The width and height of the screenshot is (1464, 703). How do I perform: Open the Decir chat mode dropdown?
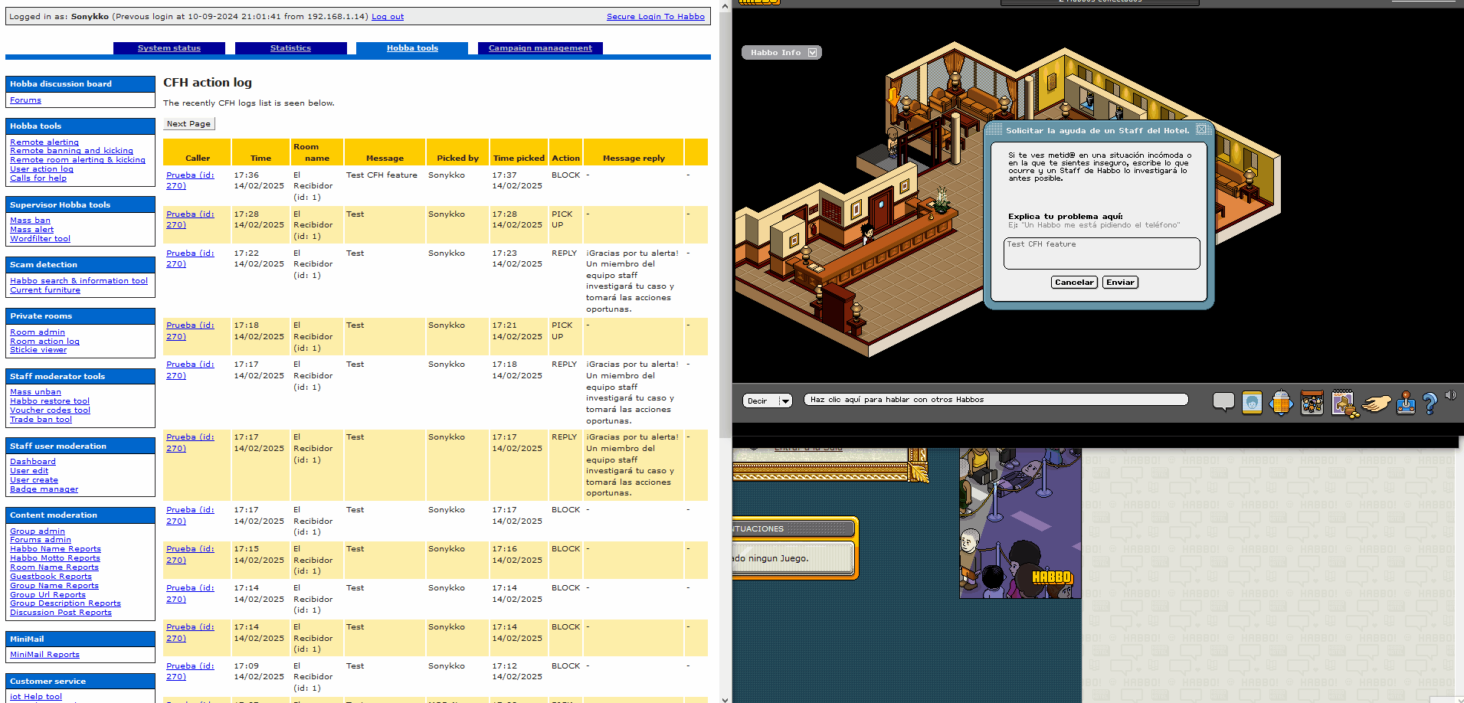click(x=767, y=401)
